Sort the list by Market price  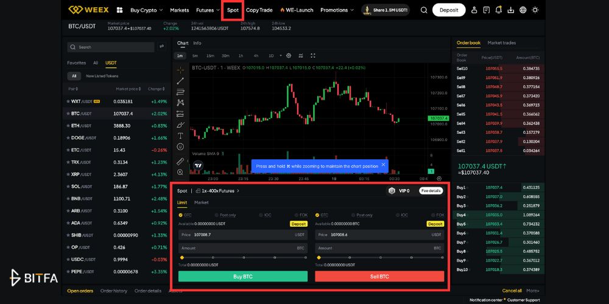point(128,89)
